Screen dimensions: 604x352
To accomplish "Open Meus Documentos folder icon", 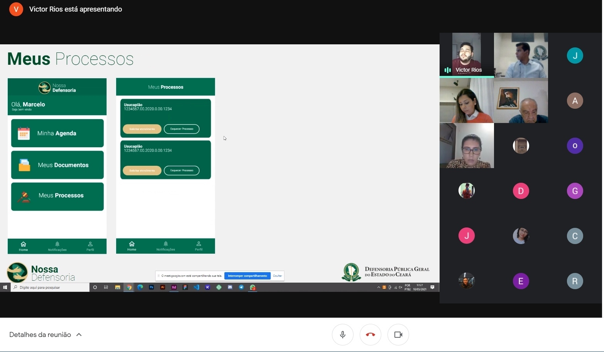I will [x=24, y=165].
